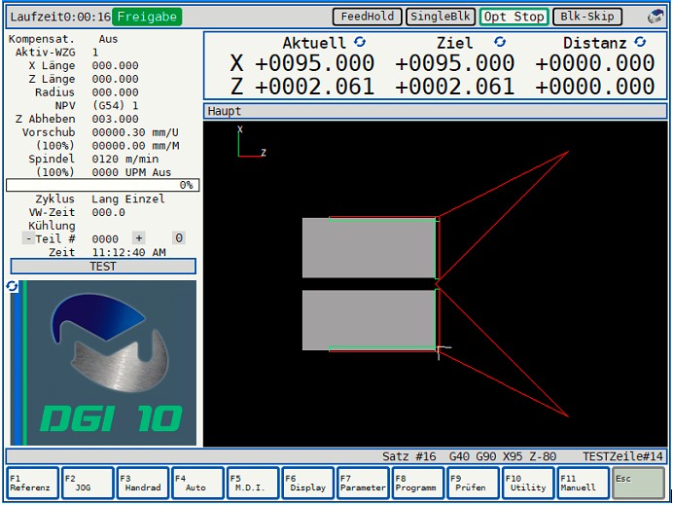The height and width of the screenshot is (505, 673).
Task: Click the Z Länge value 000.000
Action: 115,79
